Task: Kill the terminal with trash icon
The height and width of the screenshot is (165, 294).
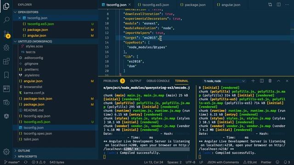Action: [x=270, y=81]
